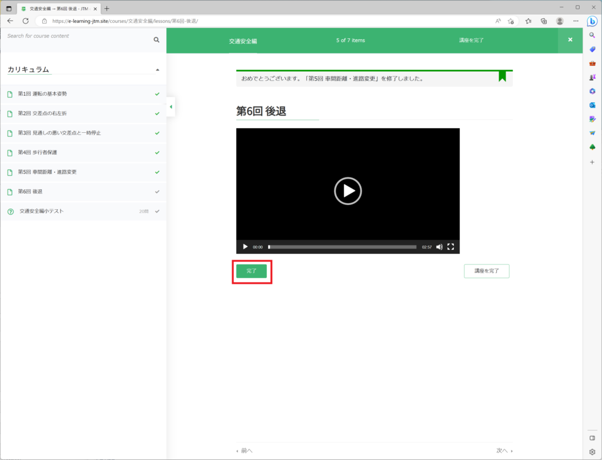Enter fullscreen mode on video player
The width and height of the screenshot is (602, 460).
451,247
